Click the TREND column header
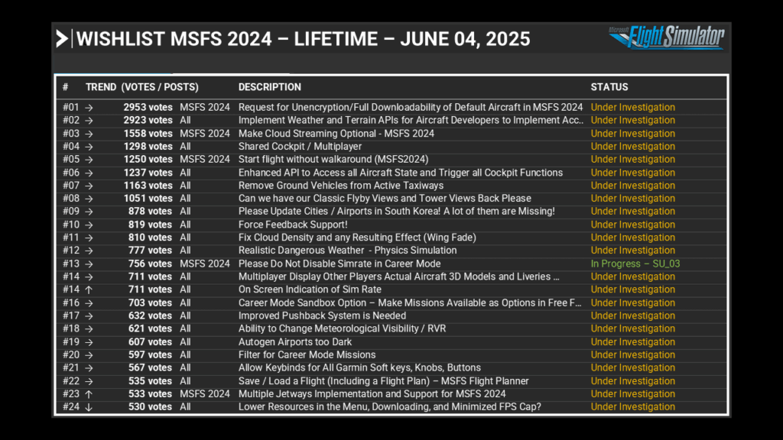783x440 pixels. point(101,87)
